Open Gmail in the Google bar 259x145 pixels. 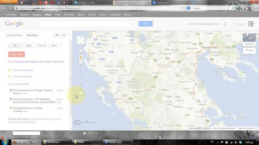pyautogui.click(x=92, y=14)
